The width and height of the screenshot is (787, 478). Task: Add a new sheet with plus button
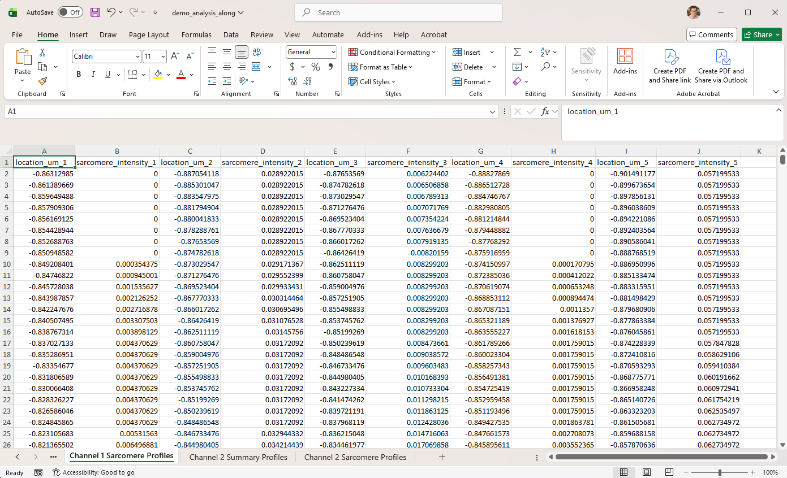pyautogui.click(x=442, y=457)
